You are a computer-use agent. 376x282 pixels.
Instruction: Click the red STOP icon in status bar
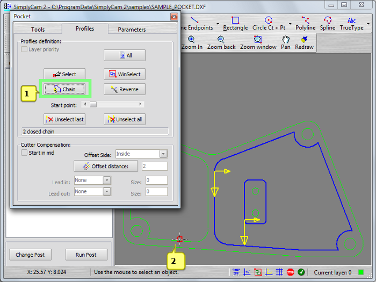pos(290,272)
